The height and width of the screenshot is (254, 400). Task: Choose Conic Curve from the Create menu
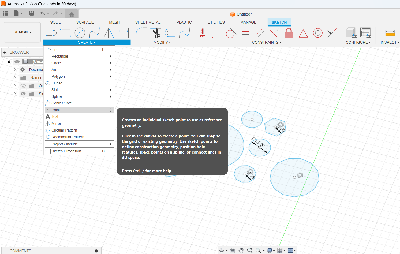(79, 103)
